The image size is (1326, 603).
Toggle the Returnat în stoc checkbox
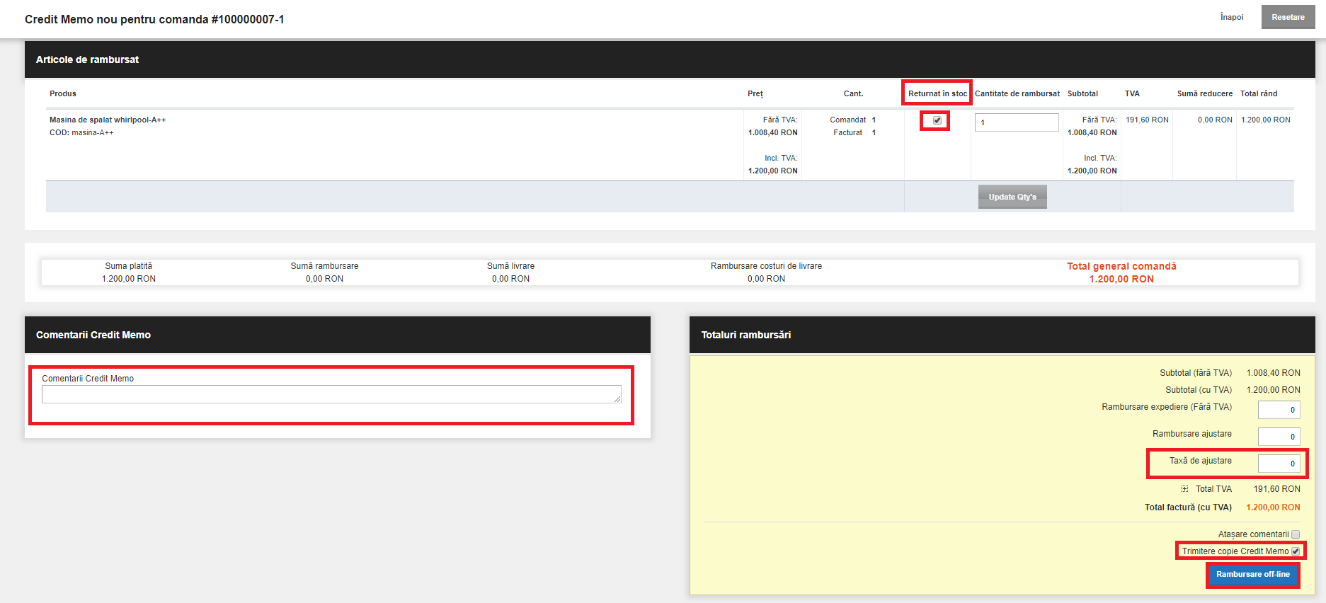point(937,120)
